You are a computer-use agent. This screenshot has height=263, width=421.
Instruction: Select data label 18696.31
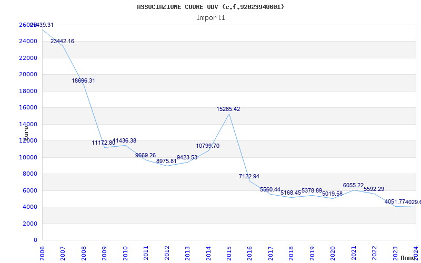[83, 81]
